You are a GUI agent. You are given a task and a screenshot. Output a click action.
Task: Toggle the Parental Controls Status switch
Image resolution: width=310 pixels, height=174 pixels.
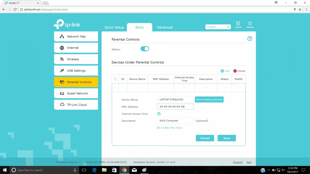145,49
